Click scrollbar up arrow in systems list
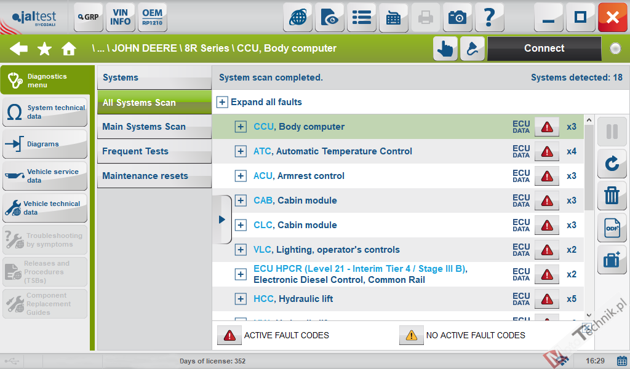The height and width of the screenshot is (369, 630). [589, 120]
